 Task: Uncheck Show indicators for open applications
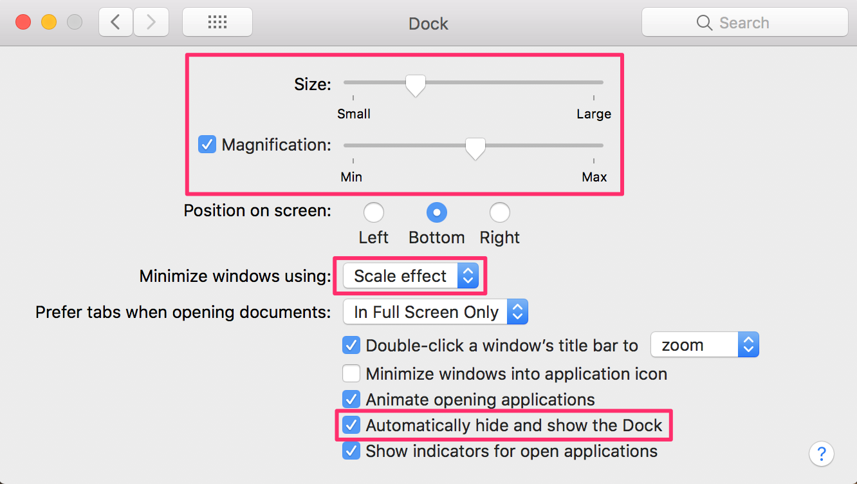coord(351,451)
